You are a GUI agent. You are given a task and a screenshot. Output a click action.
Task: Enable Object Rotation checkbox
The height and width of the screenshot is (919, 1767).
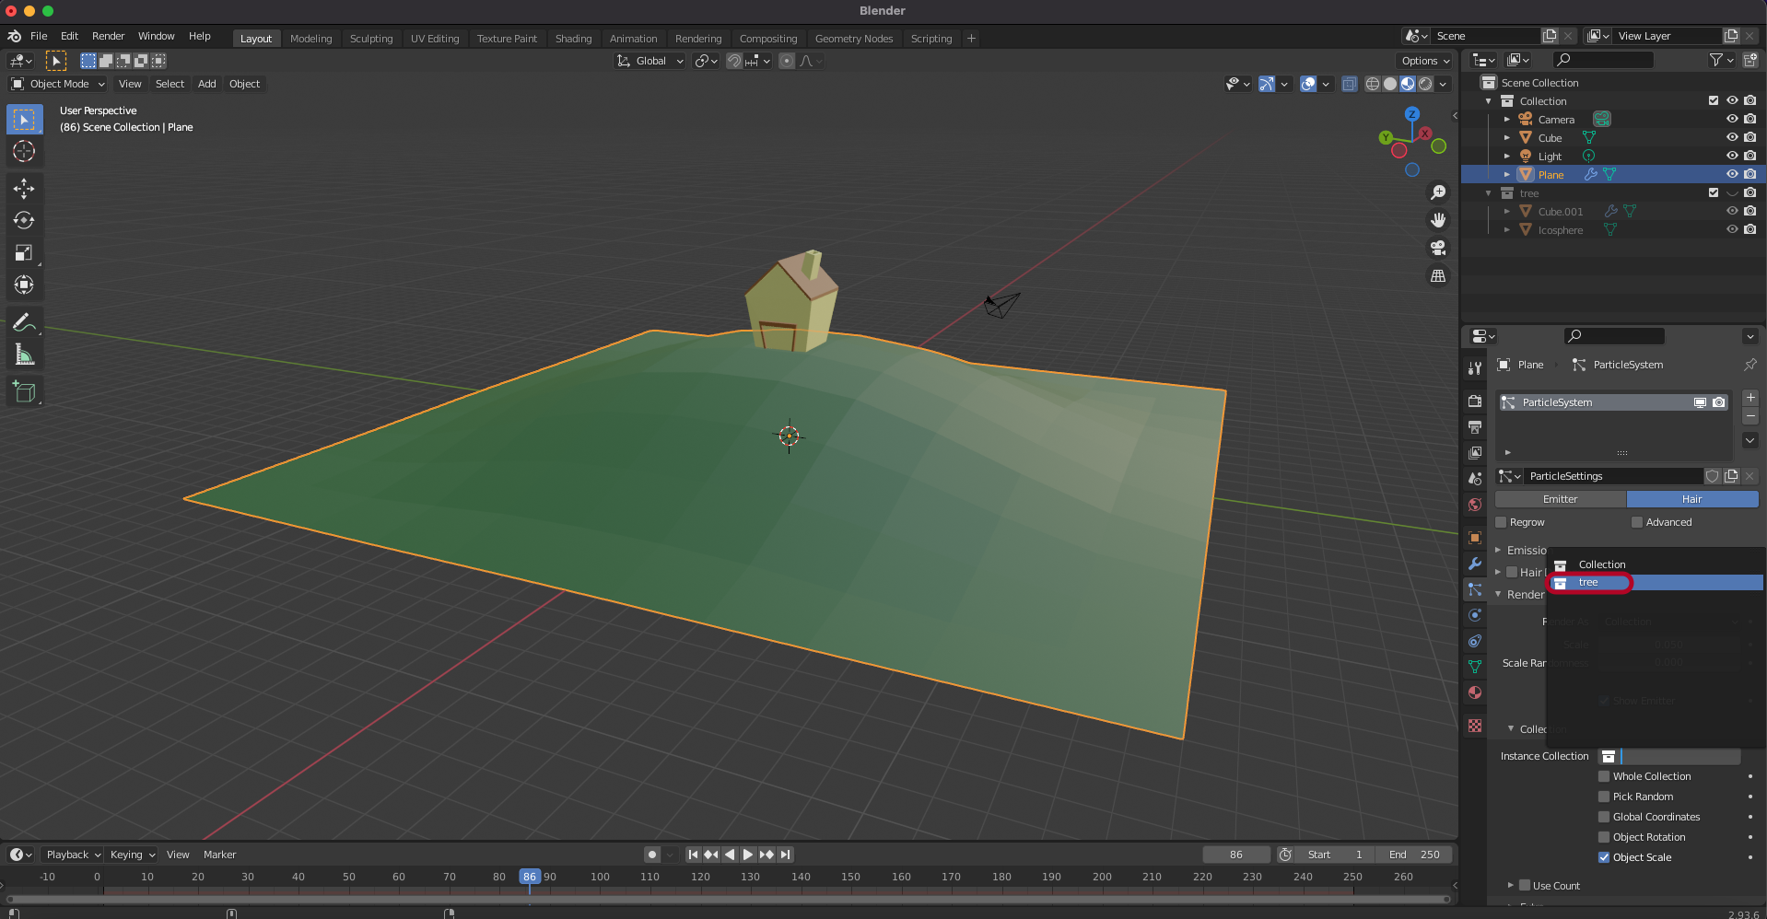tap(1604, 837)
